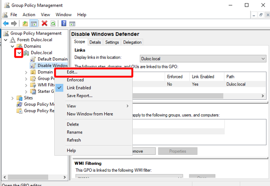The width and height of the screenshot is (270, 186).
Task: Choose Edit... from the context menu
Action: (x=93, y=72)
